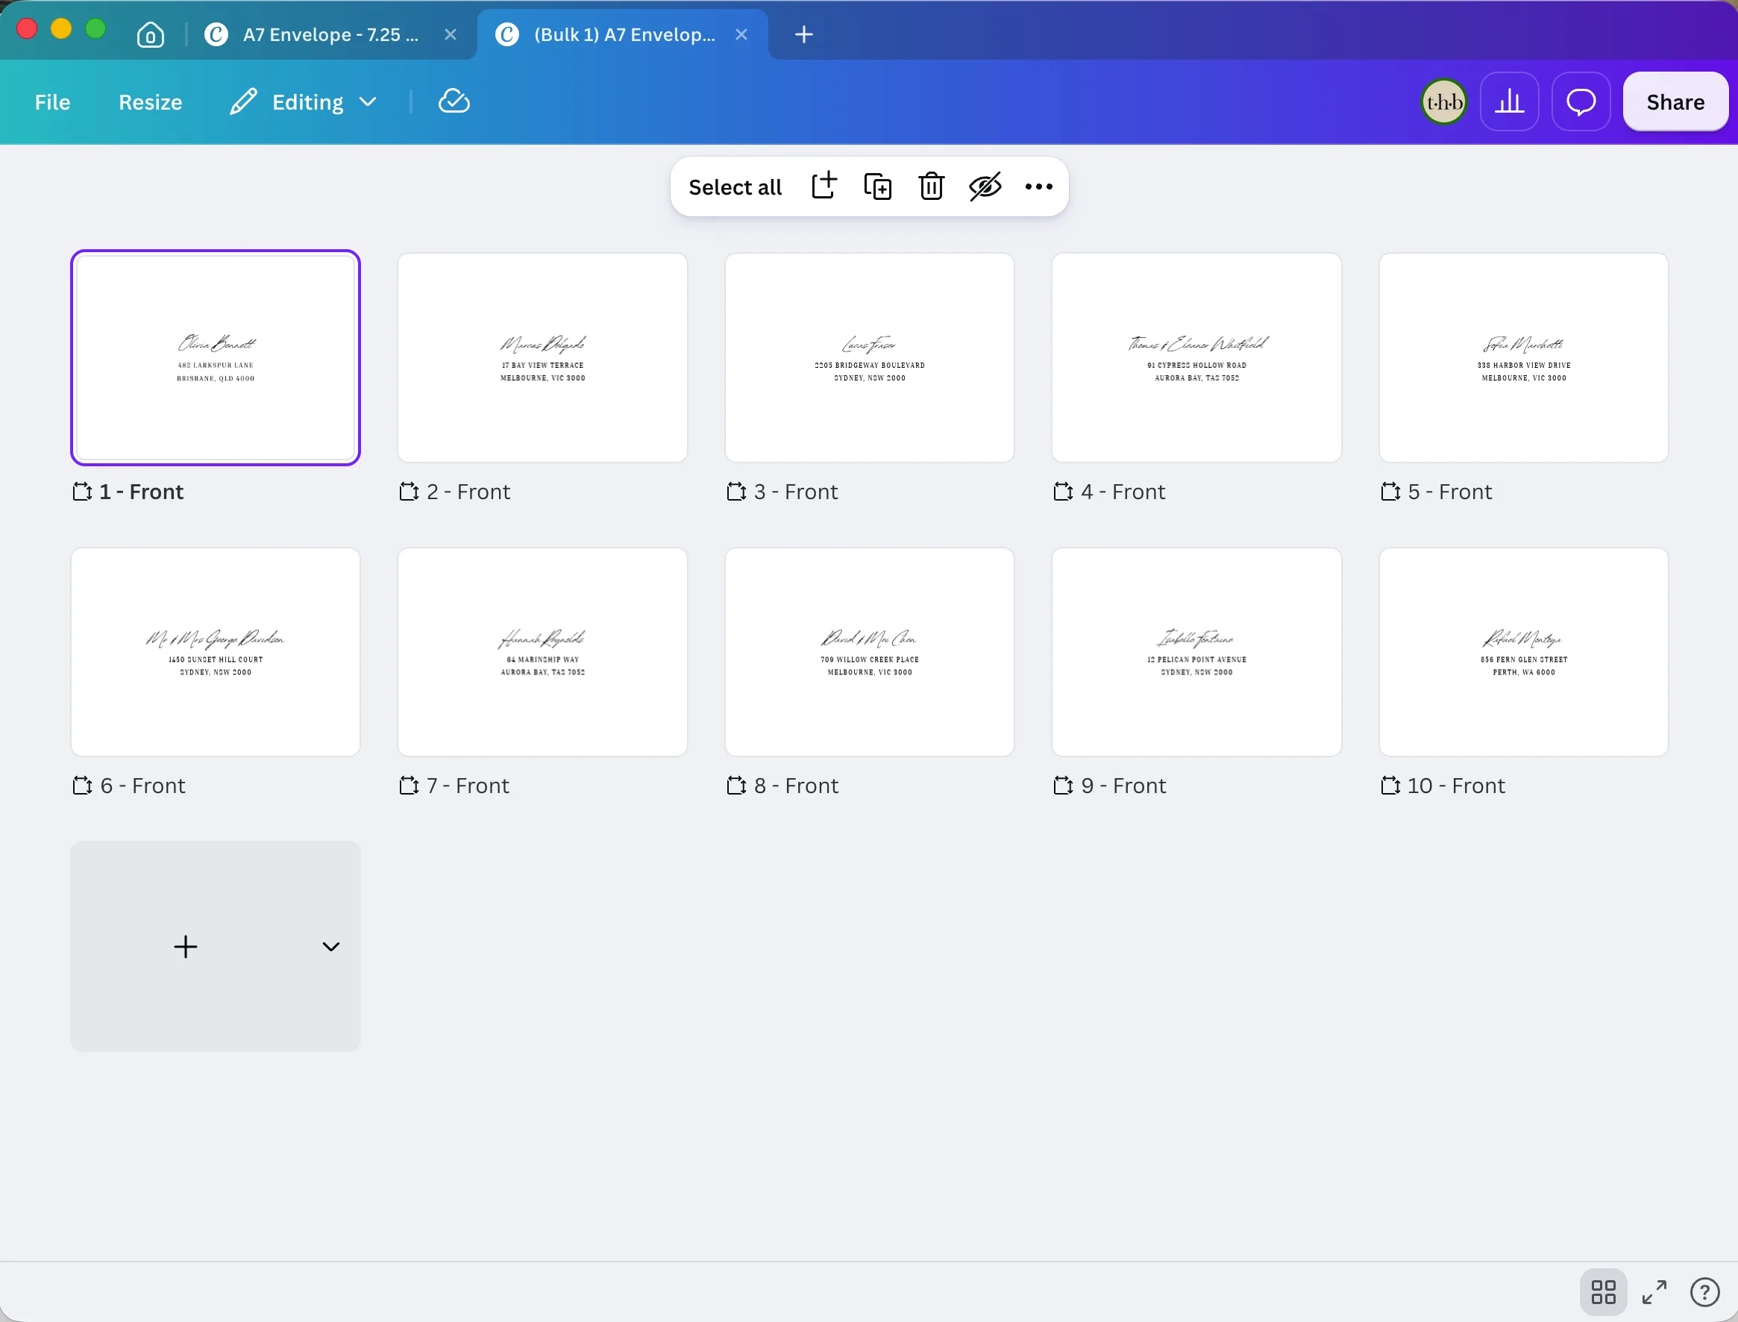Click the '4 - Front' page title

click(x=1123, y=492)
